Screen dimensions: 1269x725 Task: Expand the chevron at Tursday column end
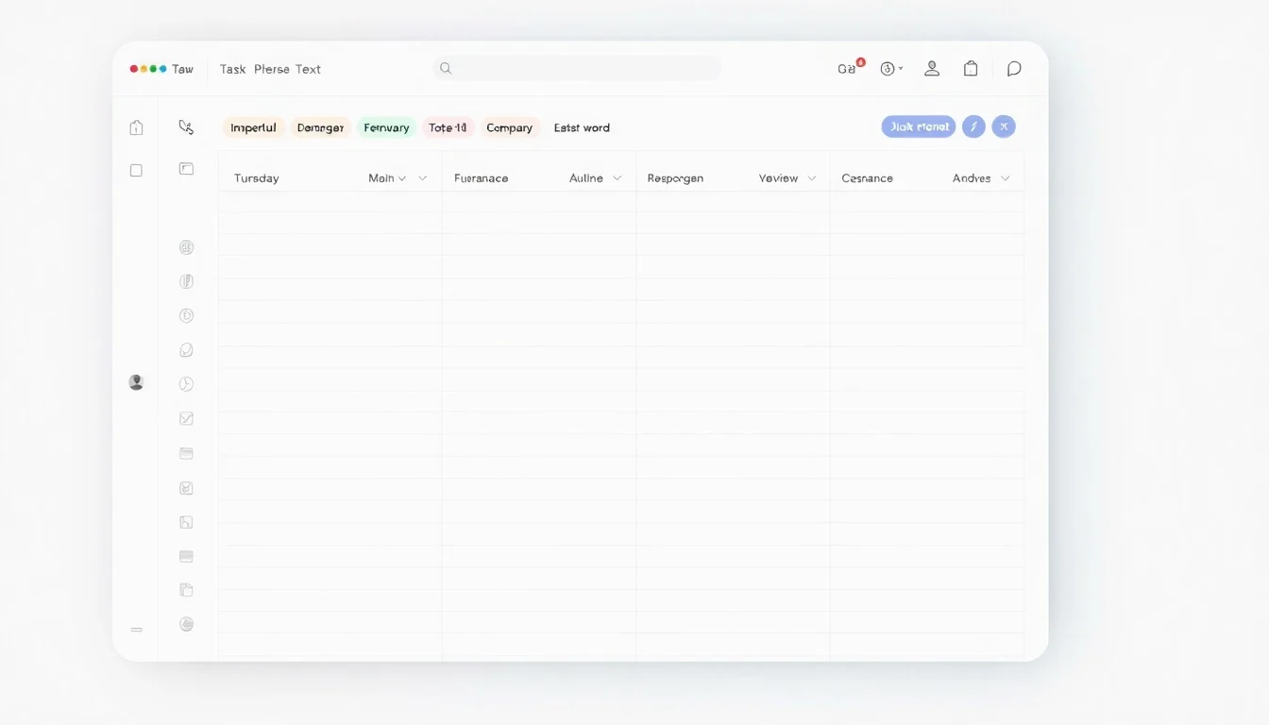click(x=422, y=178)
